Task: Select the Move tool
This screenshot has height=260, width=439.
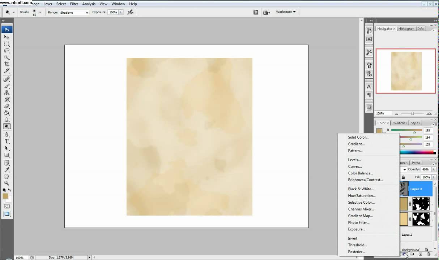Action: 7,37
